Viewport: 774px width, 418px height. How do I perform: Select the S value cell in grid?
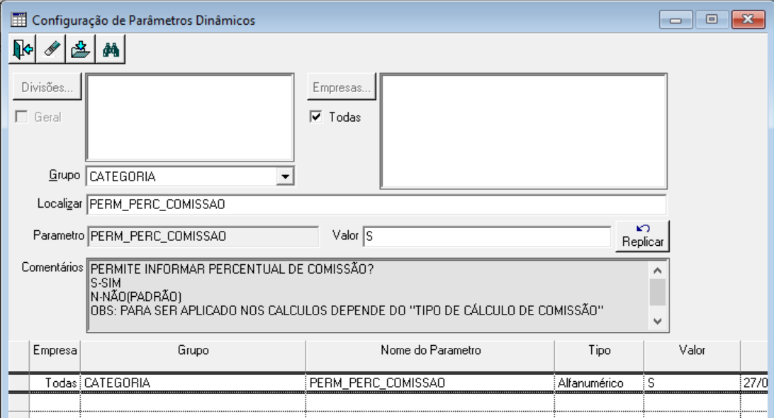(692, 383)
